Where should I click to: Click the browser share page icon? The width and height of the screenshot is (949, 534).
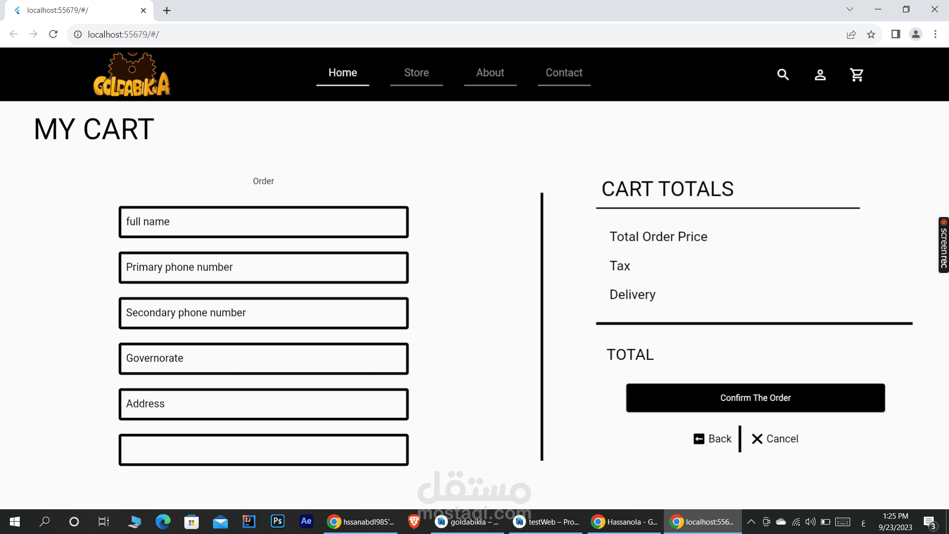tap(851, 34)
